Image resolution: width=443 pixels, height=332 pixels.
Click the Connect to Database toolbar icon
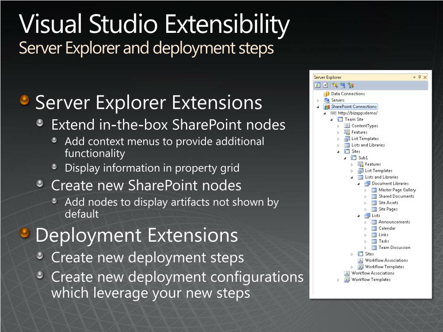pyautogui.click(x=335, y=85)
